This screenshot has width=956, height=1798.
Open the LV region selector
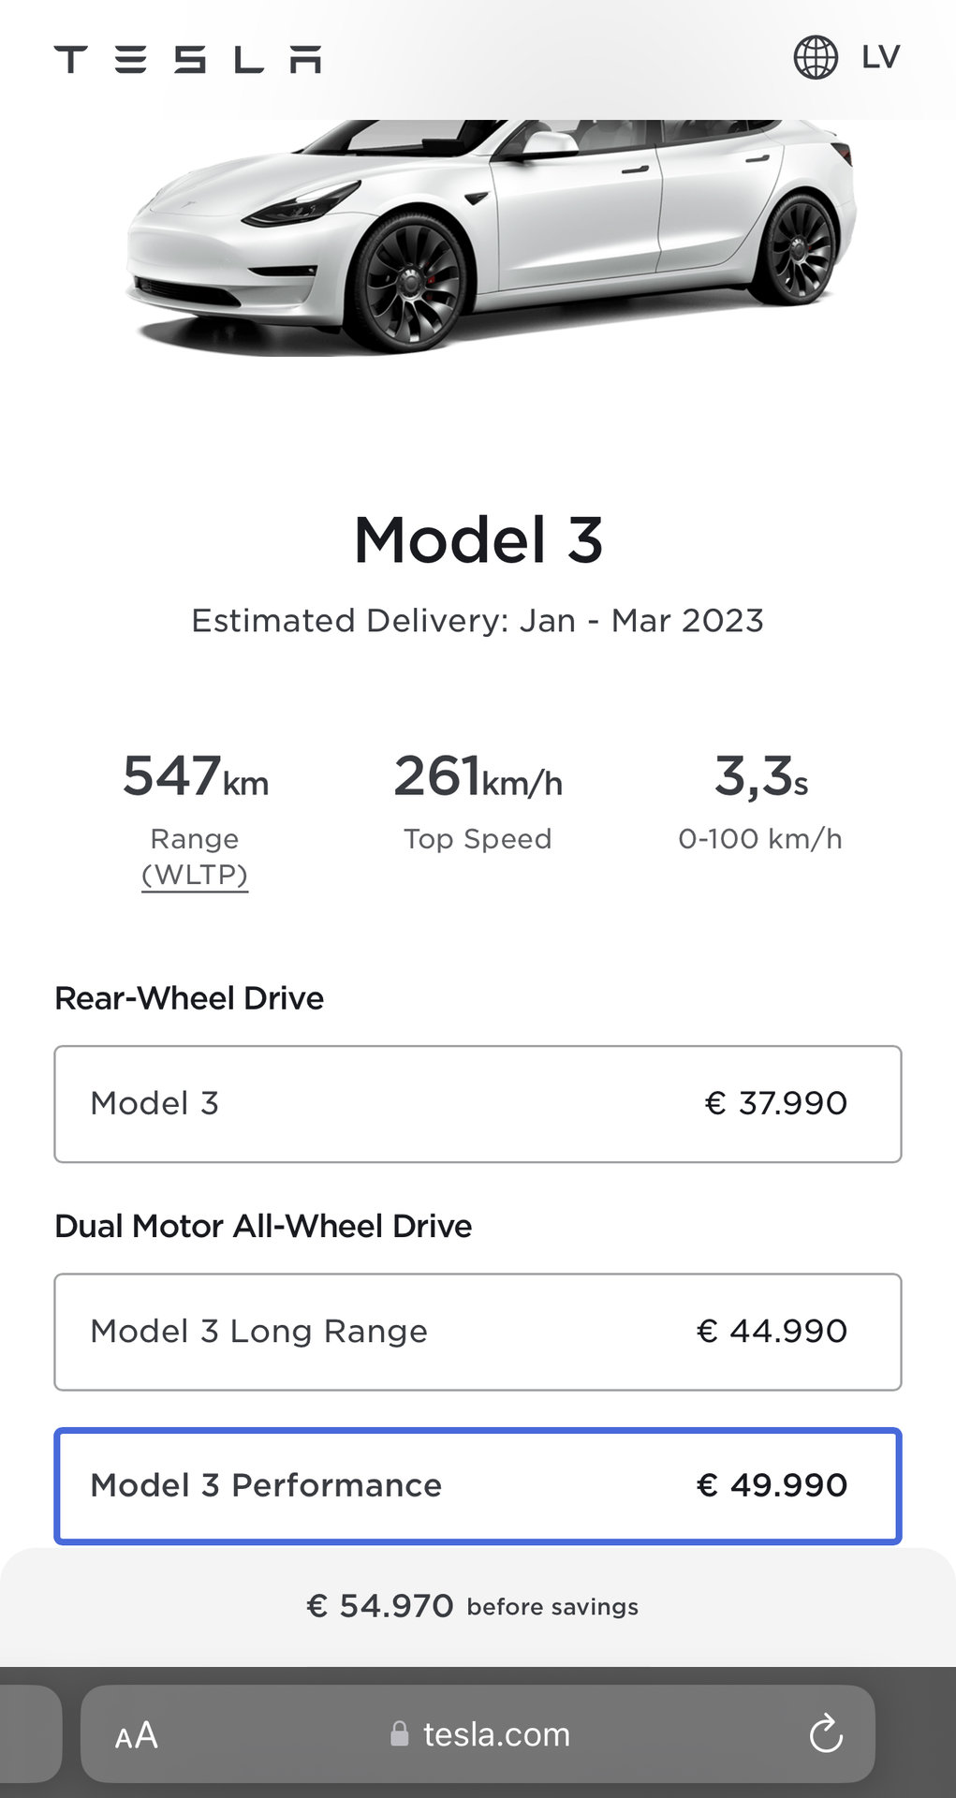[880, 58]
